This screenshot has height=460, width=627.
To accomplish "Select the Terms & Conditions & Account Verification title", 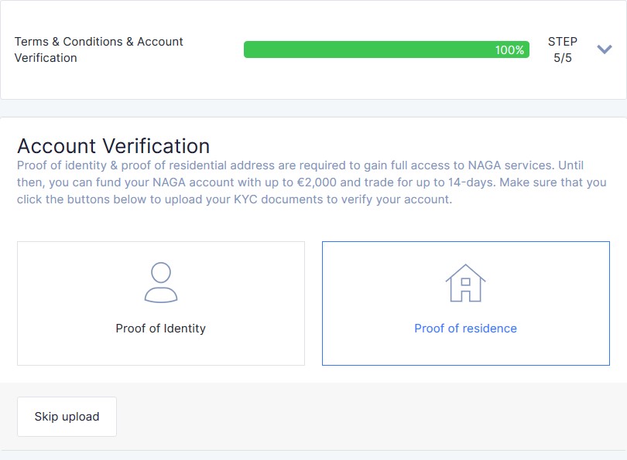I will click(99, 49).
